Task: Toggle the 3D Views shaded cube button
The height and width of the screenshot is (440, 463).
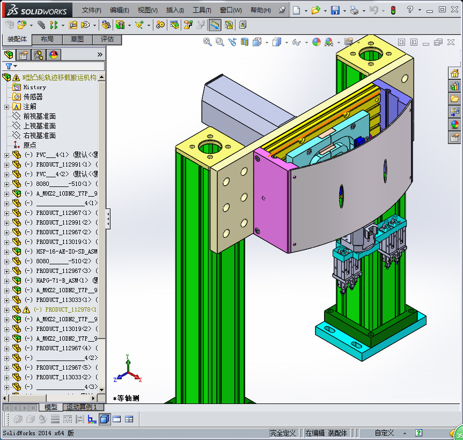Action: (x=105, y=419)
